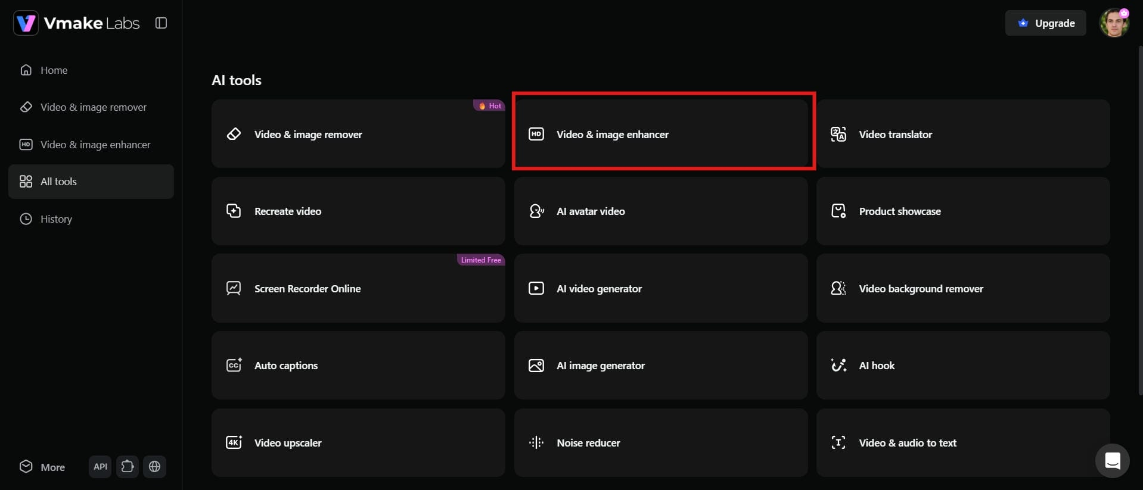The image size is (1143, 490).
Task: Click the AI image generator icon
Action: point(536,366)
